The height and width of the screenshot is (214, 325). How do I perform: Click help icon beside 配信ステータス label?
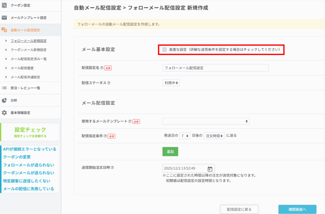(109, 83)
